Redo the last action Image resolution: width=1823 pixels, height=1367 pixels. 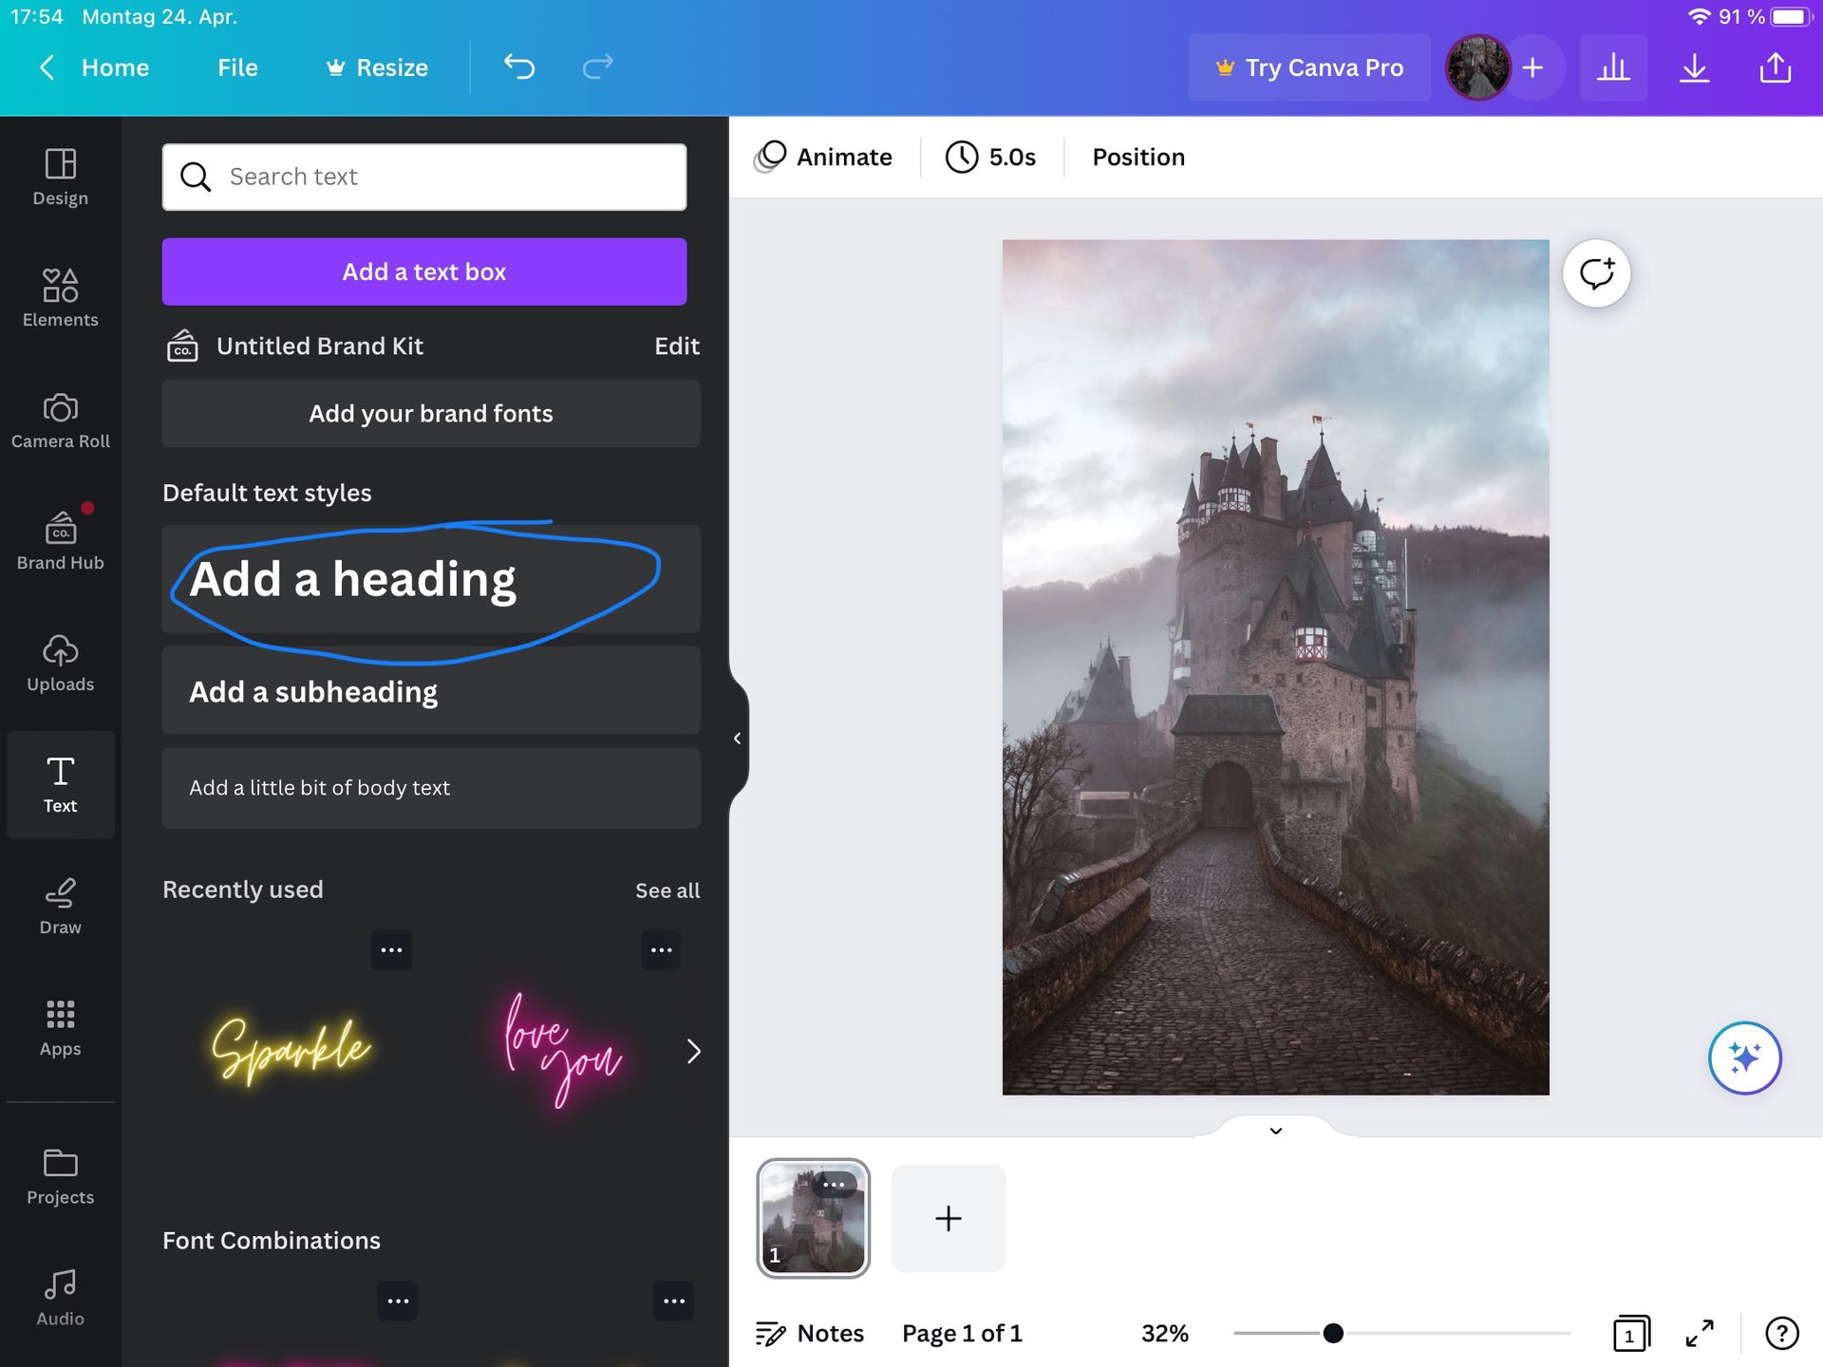pyautogui.click(x=597, y=66)
